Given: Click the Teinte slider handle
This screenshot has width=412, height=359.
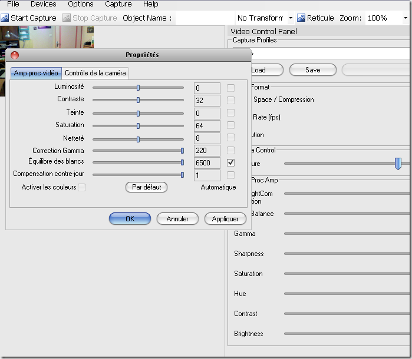Looking at the screenshot, I should (x=138, y=114).
